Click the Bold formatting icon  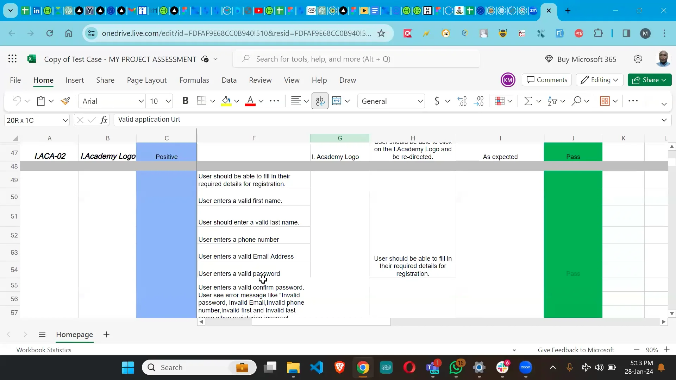click(x=185, y=101)
